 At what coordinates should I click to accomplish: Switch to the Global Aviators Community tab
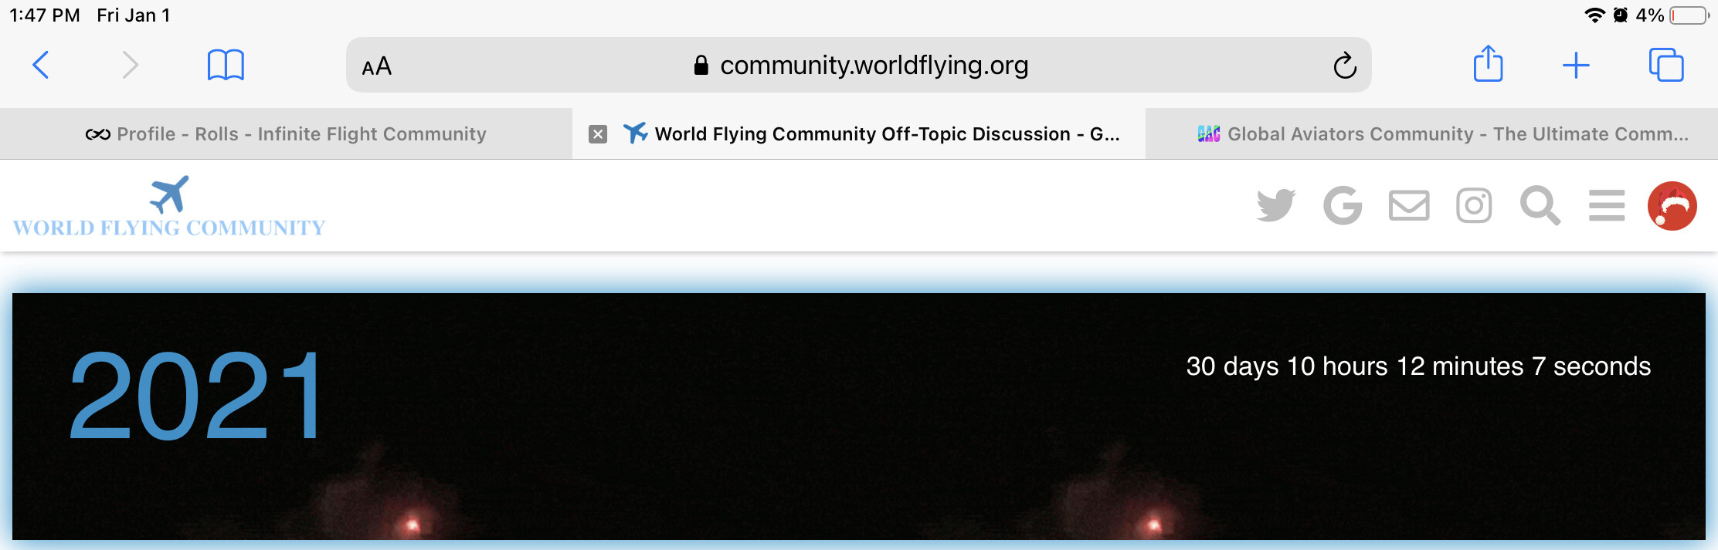[x=1442, y=134]
